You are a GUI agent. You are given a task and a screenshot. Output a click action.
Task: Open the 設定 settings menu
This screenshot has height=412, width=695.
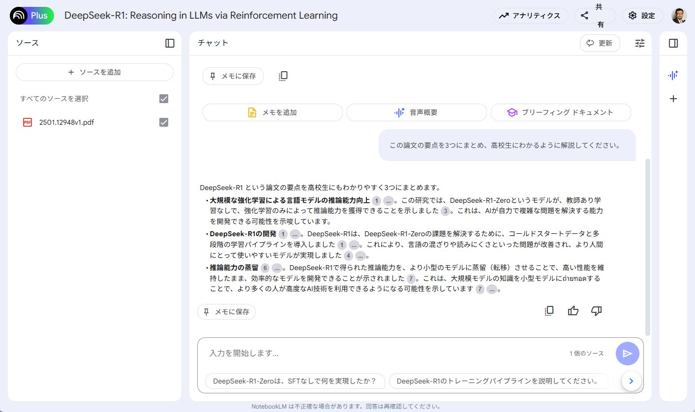tap(642, 15)
